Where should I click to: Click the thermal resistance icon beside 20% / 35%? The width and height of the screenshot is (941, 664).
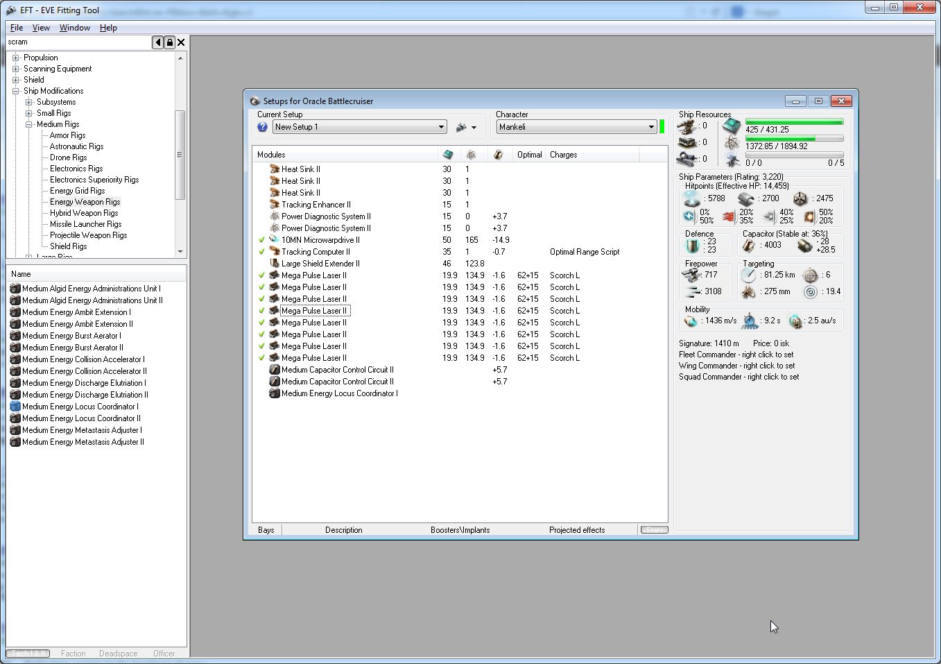point(730,216)
